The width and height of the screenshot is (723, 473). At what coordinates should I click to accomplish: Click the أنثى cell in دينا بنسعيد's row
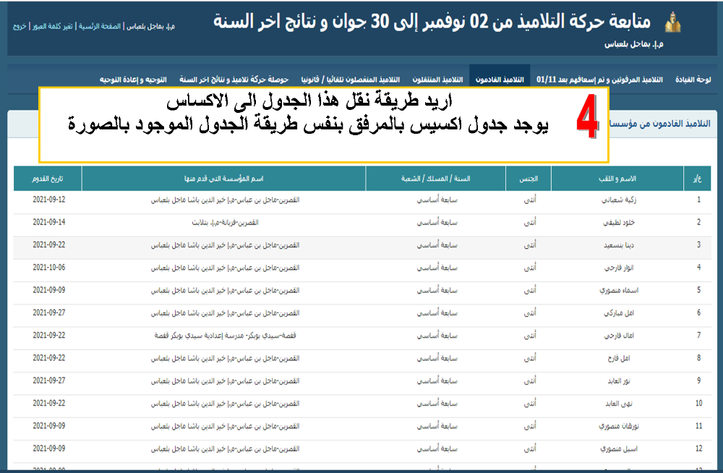coord(530,245)
